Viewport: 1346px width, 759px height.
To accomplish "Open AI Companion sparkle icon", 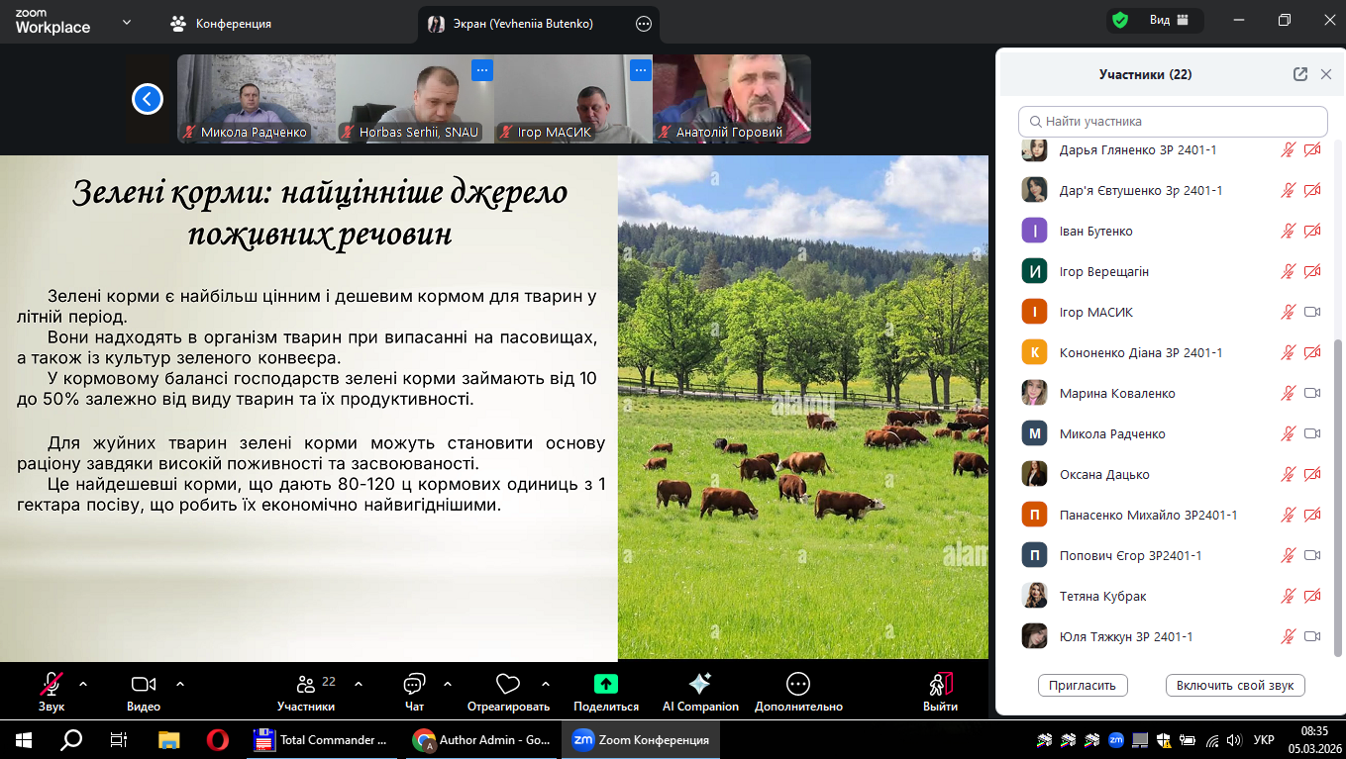I will click(x=699, y=684).
